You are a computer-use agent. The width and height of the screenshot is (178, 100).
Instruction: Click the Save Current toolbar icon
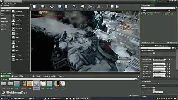point(34,7)
